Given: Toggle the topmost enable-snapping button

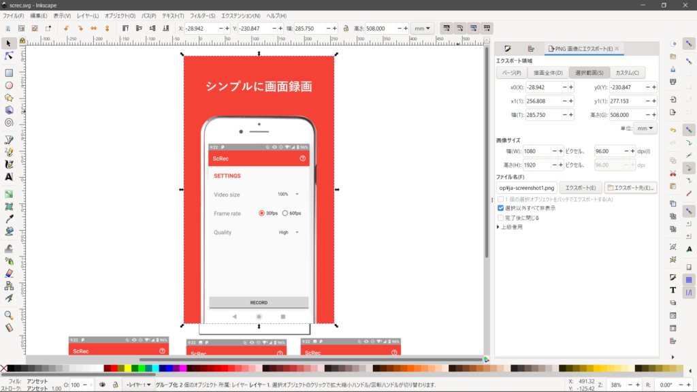Looking at the screenshot, I should point(689,44).
